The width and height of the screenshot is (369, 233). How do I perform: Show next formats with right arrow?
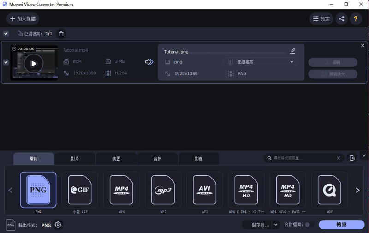click(x=357, y=190)
